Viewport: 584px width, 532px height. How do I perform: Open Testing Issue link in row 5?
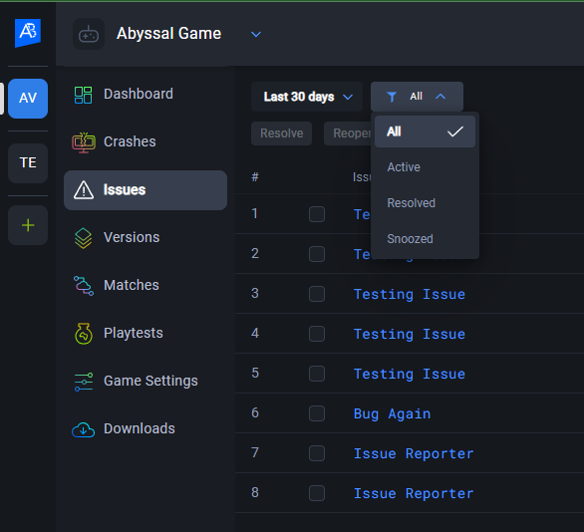410,375
